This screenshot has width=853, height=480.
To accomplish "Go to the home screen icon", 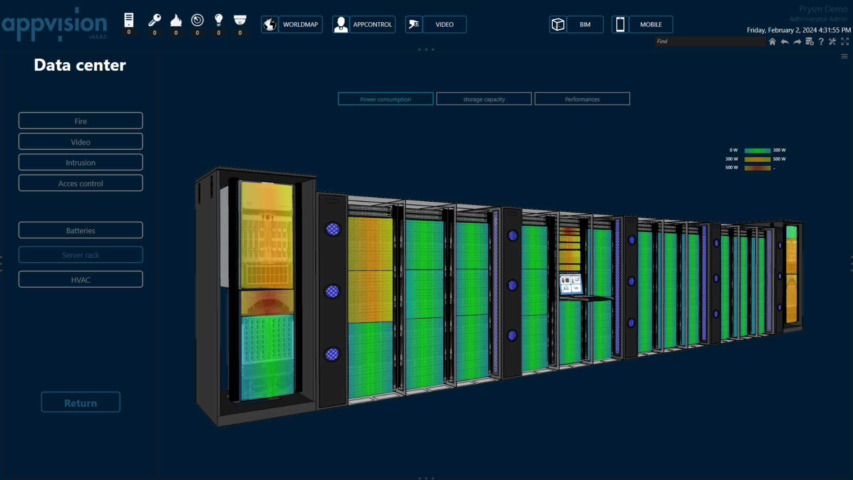I will (772, 41).
